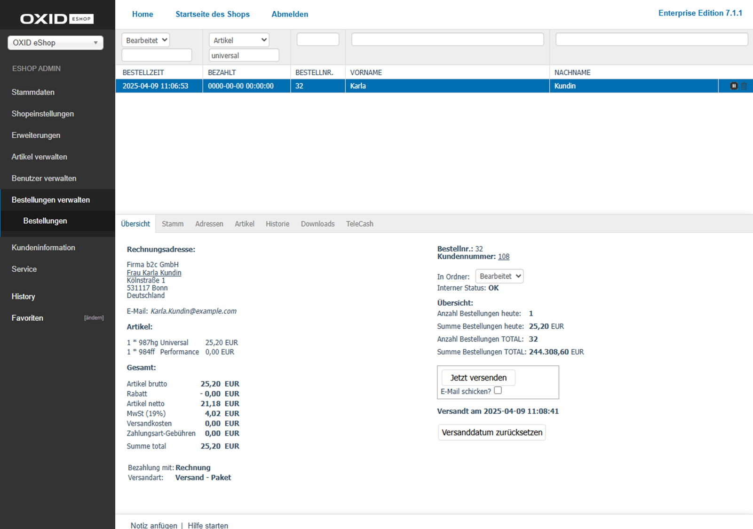Click the pause/storno icon on order 32
Screen dimensions: 753x529
coord(733,86)
